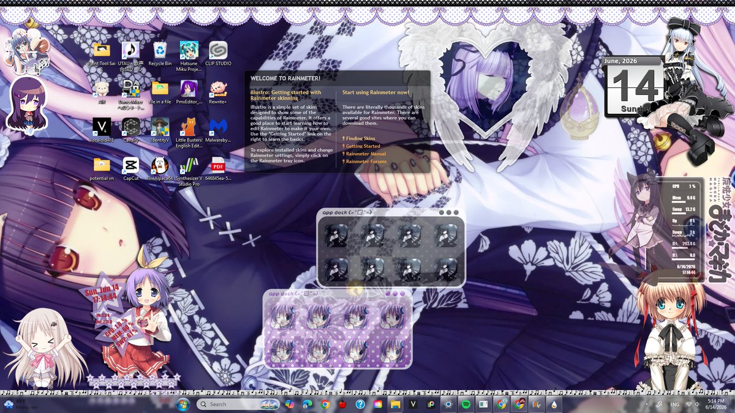Show hidden system tray icons
Screen dimensions: 735x413
pyautogui.click(x=646, y=404)
